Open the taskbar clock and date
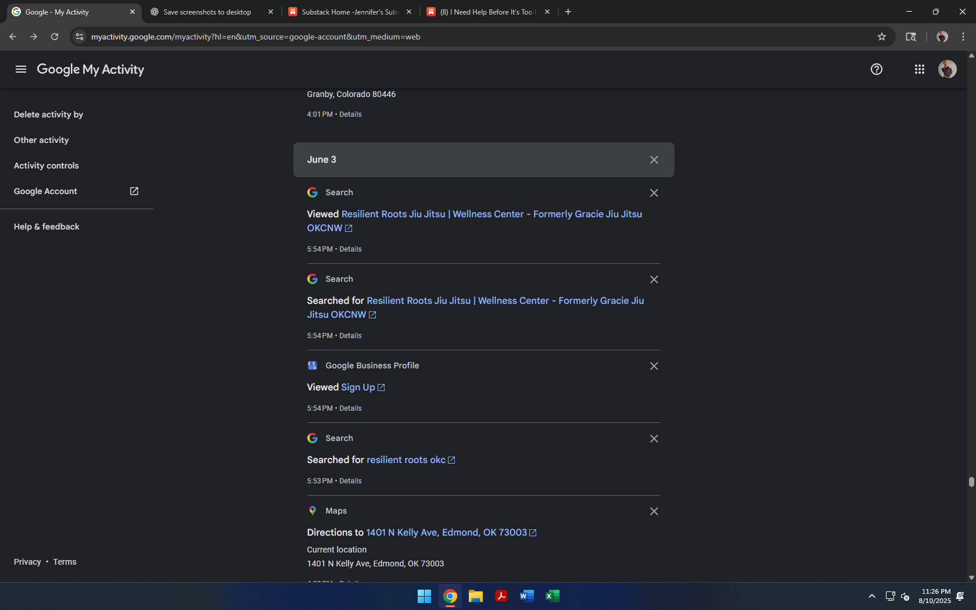 click(934, 596)
